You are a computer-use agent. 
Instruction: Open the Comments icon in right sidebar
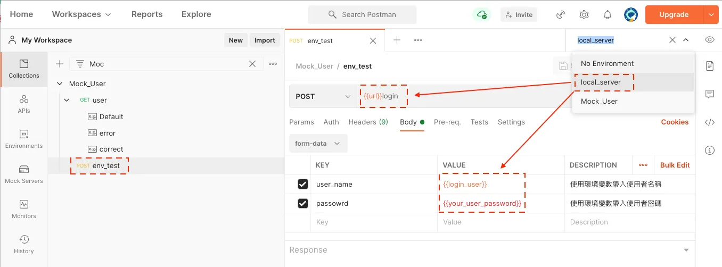pyautogui.click(x=709, y=94)
